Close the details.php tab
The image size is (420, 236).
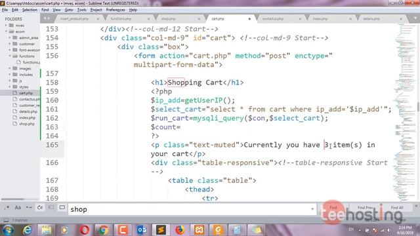401,19
